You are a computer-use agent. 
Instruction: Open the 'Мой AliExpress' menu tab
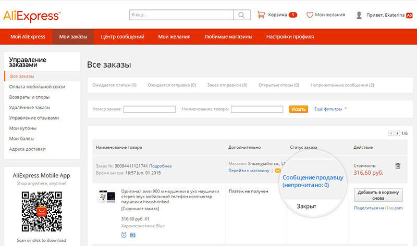[28, 36]
